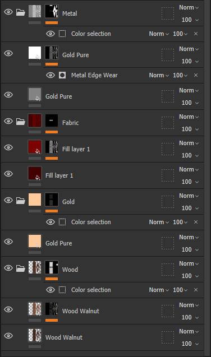Select the Wood Walnut layer with mask

103,311
